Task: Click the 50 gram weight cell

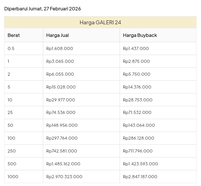Action: pyautogui.click(x=10, y=125)
